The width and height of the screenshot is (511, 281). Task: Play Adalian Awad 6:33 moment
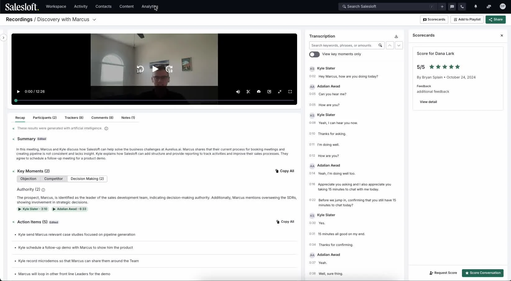pyautogui.click(x=70, y=209)
